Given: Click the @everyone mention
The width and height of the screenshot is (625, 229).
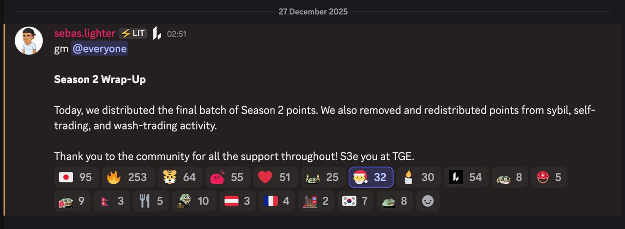Looking at the screenshot, I should tap(100, 49).
